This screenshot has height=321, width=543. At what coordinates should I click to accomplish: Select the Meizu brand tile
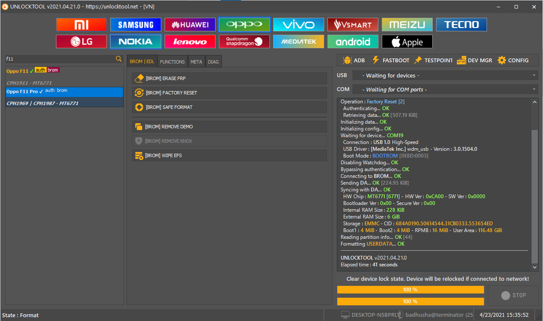coord(407,25)
